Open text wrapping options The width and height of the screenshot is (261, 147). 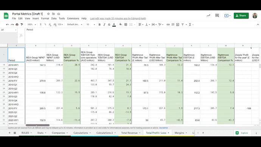point(154,25)
